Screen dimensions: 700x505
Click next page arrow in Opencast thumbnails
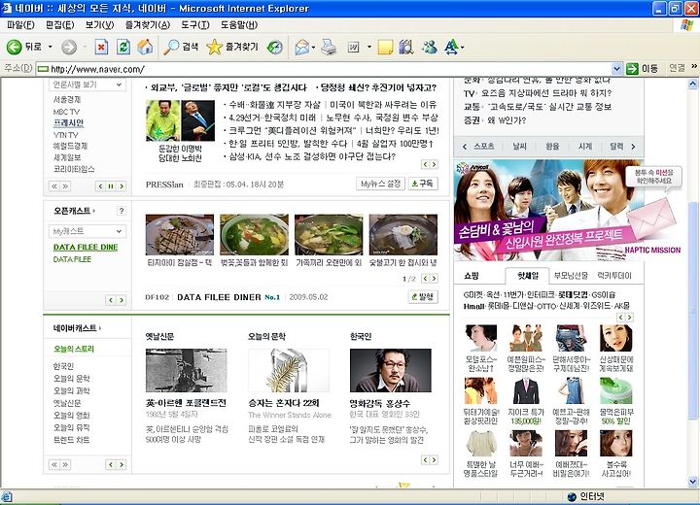tap(434, 279)
